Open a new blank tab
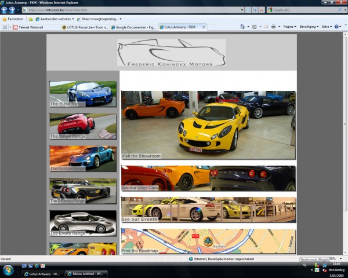 click(x=211, y=27)
